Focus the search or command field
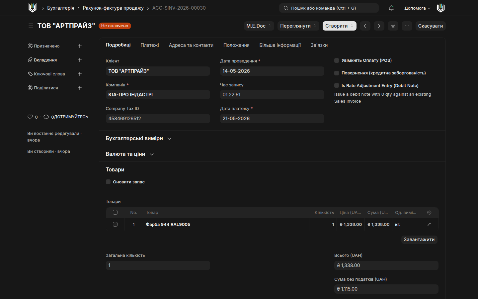The width and height of the screenshot is (478, 299). point(329,8)
